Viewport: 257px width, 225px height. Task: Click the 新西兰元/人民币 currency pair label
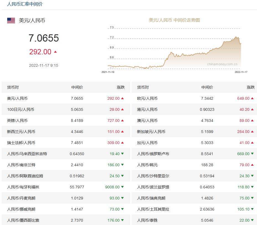(21, 132)
